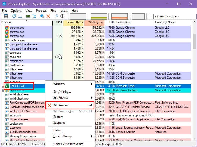
Task: Click the dasHost.exe process icon
Action: pos(7,65)
